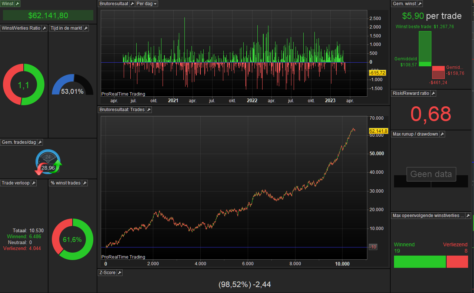Click the Geen data placeholder in drawdown panel

431,174
